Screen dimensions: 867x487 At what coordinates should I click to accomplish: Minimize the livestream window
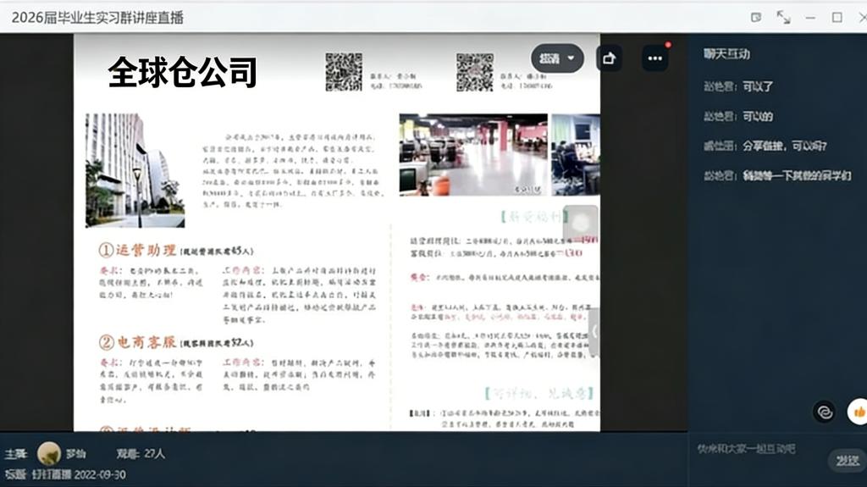(810, 17)
